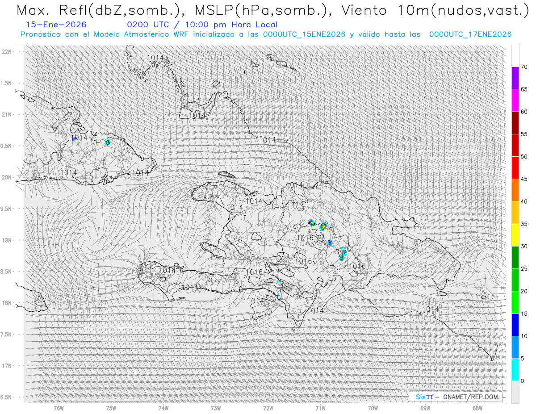Image resolution: width=536 pixels, height=414 pixels.
Task: Click the colorbar value '15'
Action: (524, 314)
